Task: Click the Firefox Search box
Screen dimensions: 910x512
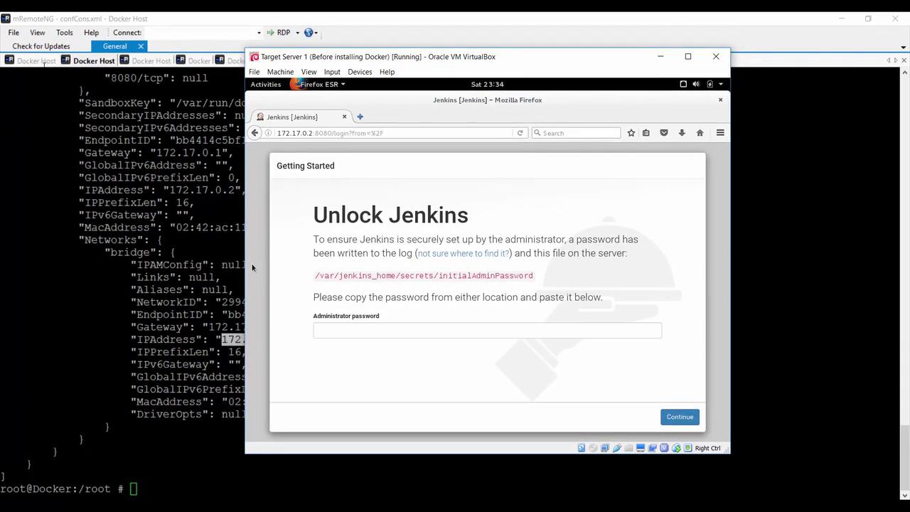Action: tap(577, 133)
